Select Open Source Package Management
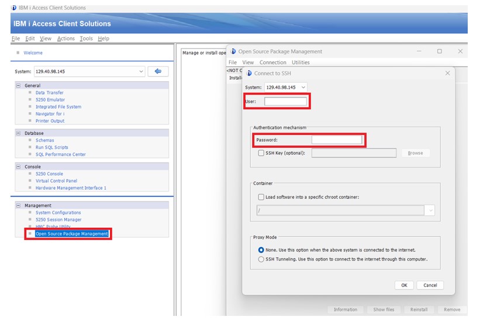The width and height of the screenshot is (480, 327). (x=72, y=234)
